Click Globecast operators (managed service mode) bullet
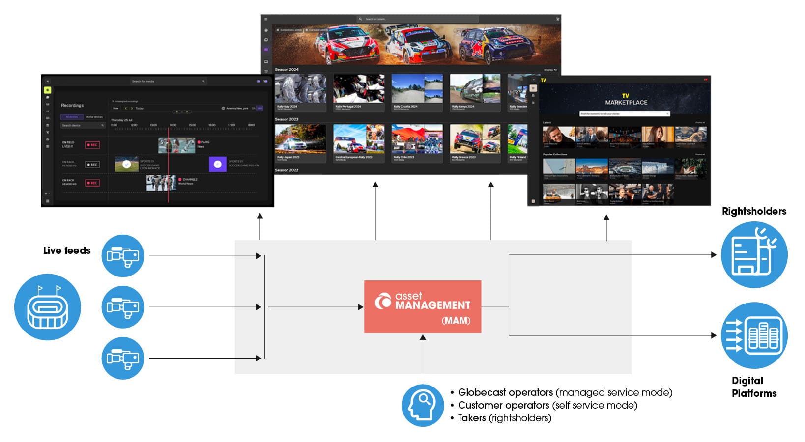The image size is (805, 442). click(565, 392)
